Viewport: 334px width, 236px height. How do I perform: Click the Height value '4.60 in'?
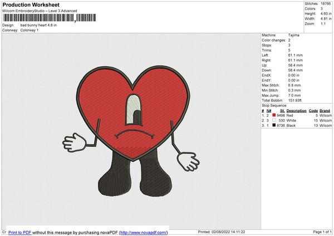(x=326, y=13)
